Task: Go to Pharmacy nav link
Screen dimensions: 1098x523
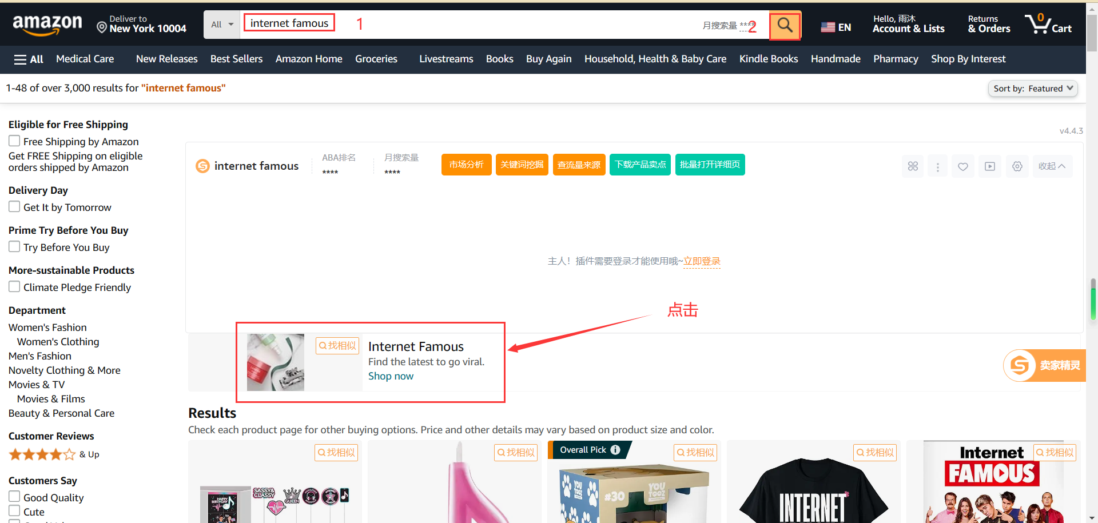Action: [x=896, y=59]
